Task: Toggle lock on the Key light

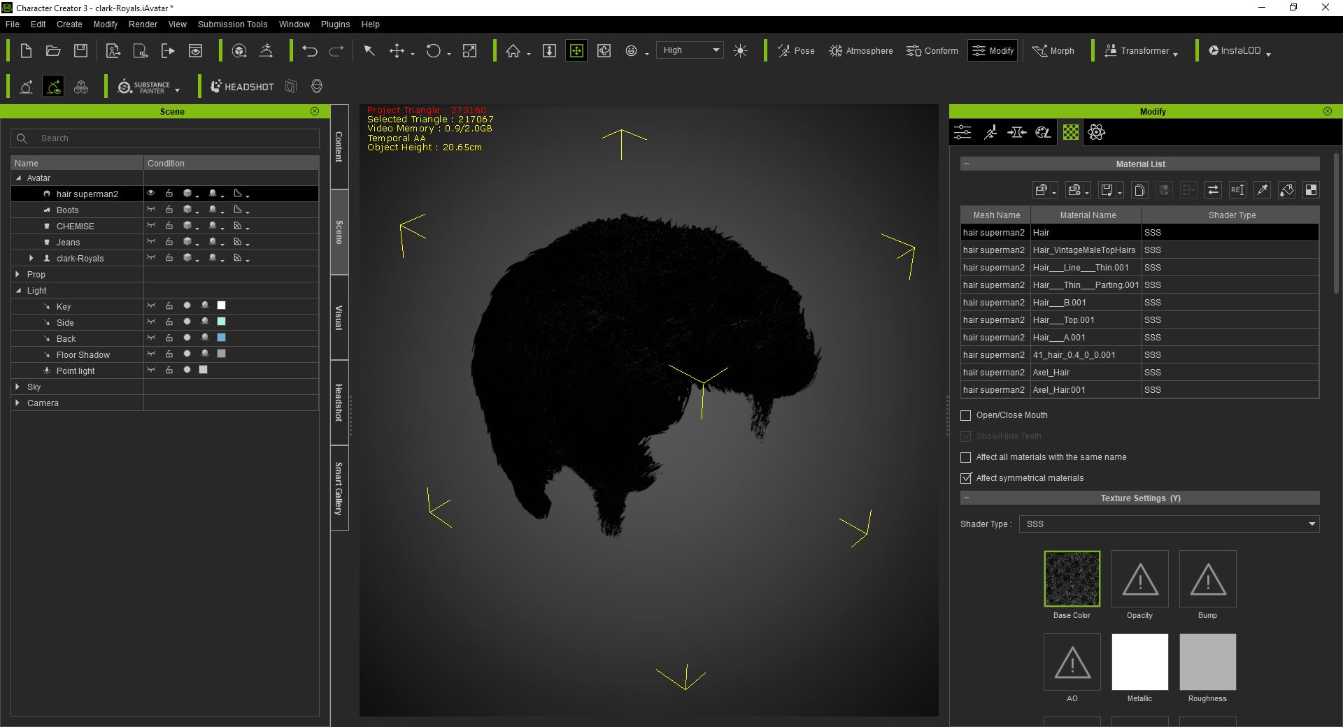Action: [169, 306]
